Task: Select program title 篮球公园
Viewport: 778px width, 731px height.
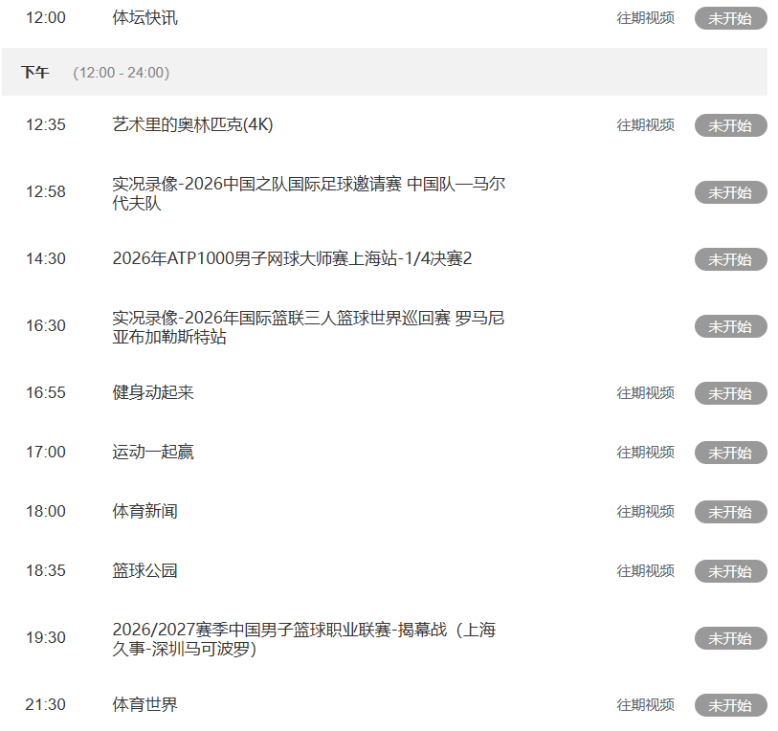Action: coord(144,570)
